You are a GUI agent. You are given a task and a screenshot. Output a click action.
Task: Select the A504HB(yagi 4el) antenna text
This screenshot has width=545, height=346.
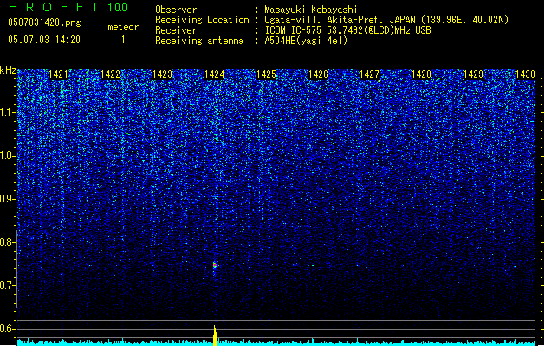pyautogui.click(x=306, y=41)
